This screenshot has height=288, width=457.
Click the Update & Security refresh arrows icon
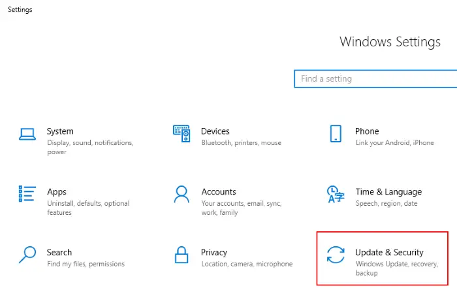(336, 255)
